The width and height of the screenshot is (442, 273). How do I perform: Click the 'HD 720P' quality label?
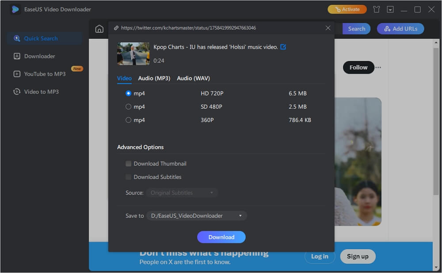pyautogui.click(x=212, y=93)
